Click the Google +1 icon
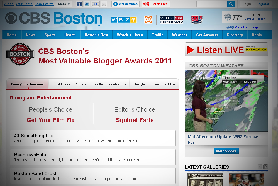 (x=95, y=4)
